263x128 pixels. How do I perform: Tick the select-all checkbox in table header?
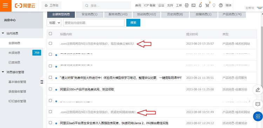click(50, 34)
